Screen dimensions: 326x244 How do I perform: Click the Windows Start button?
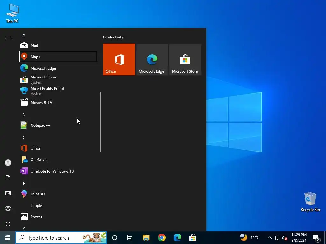click(8, 238)
